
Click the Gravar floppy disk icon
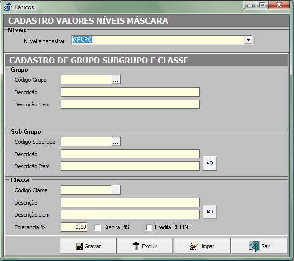79,246
